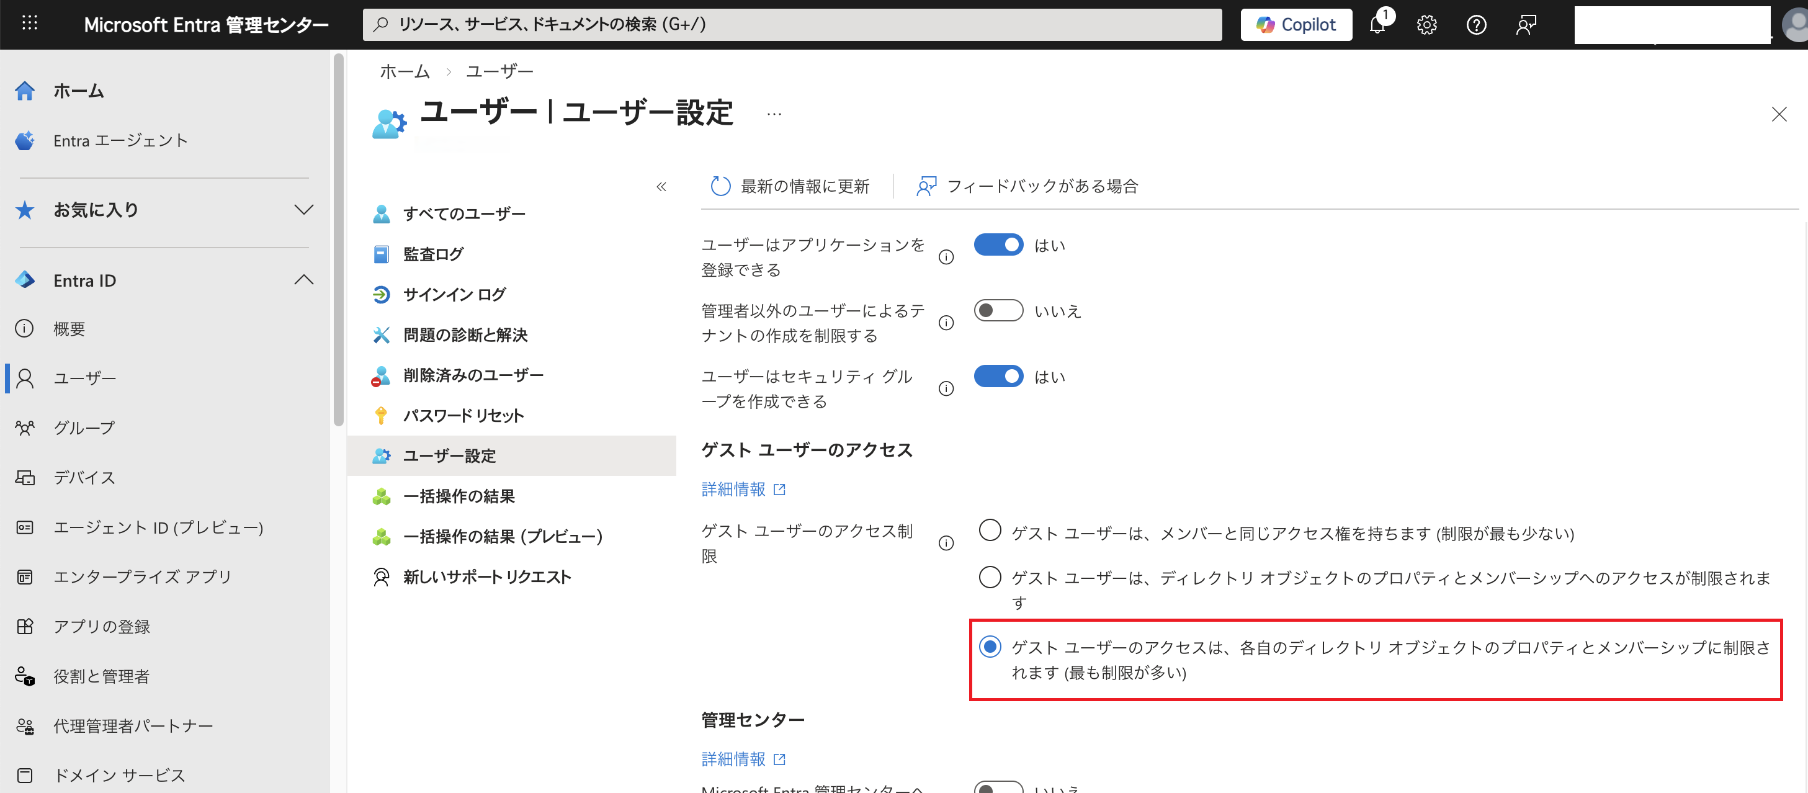Image resolution: width=1808 pixels, height=793 pixels.
Task: Click ホーム breadcrumb link
Action: pyautogui.click(x=405, y=71)
